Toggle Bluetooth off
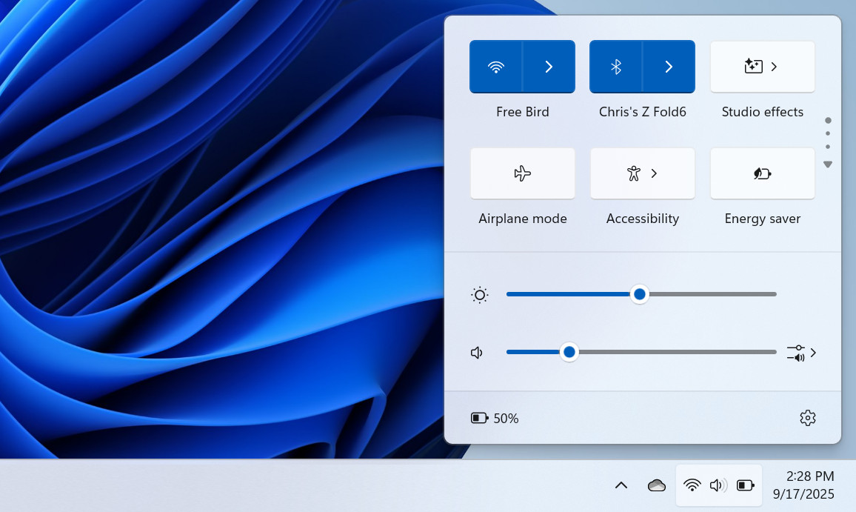Viewport: 856px width, 512px height. pyautogui.click(x=616, y=67)
